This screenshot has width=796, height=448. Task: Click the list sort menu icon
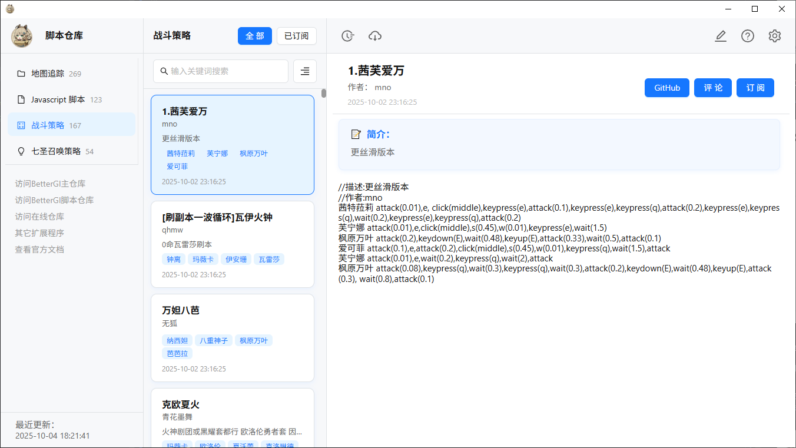point(304,71)
